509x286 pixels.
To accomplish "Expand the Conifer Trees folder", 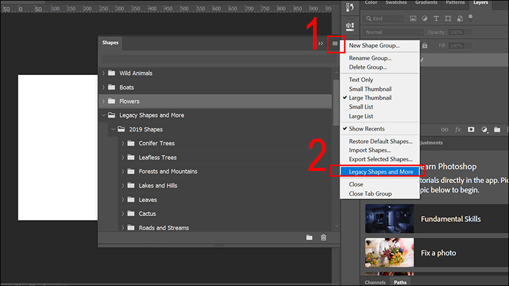I will [123, 144].
